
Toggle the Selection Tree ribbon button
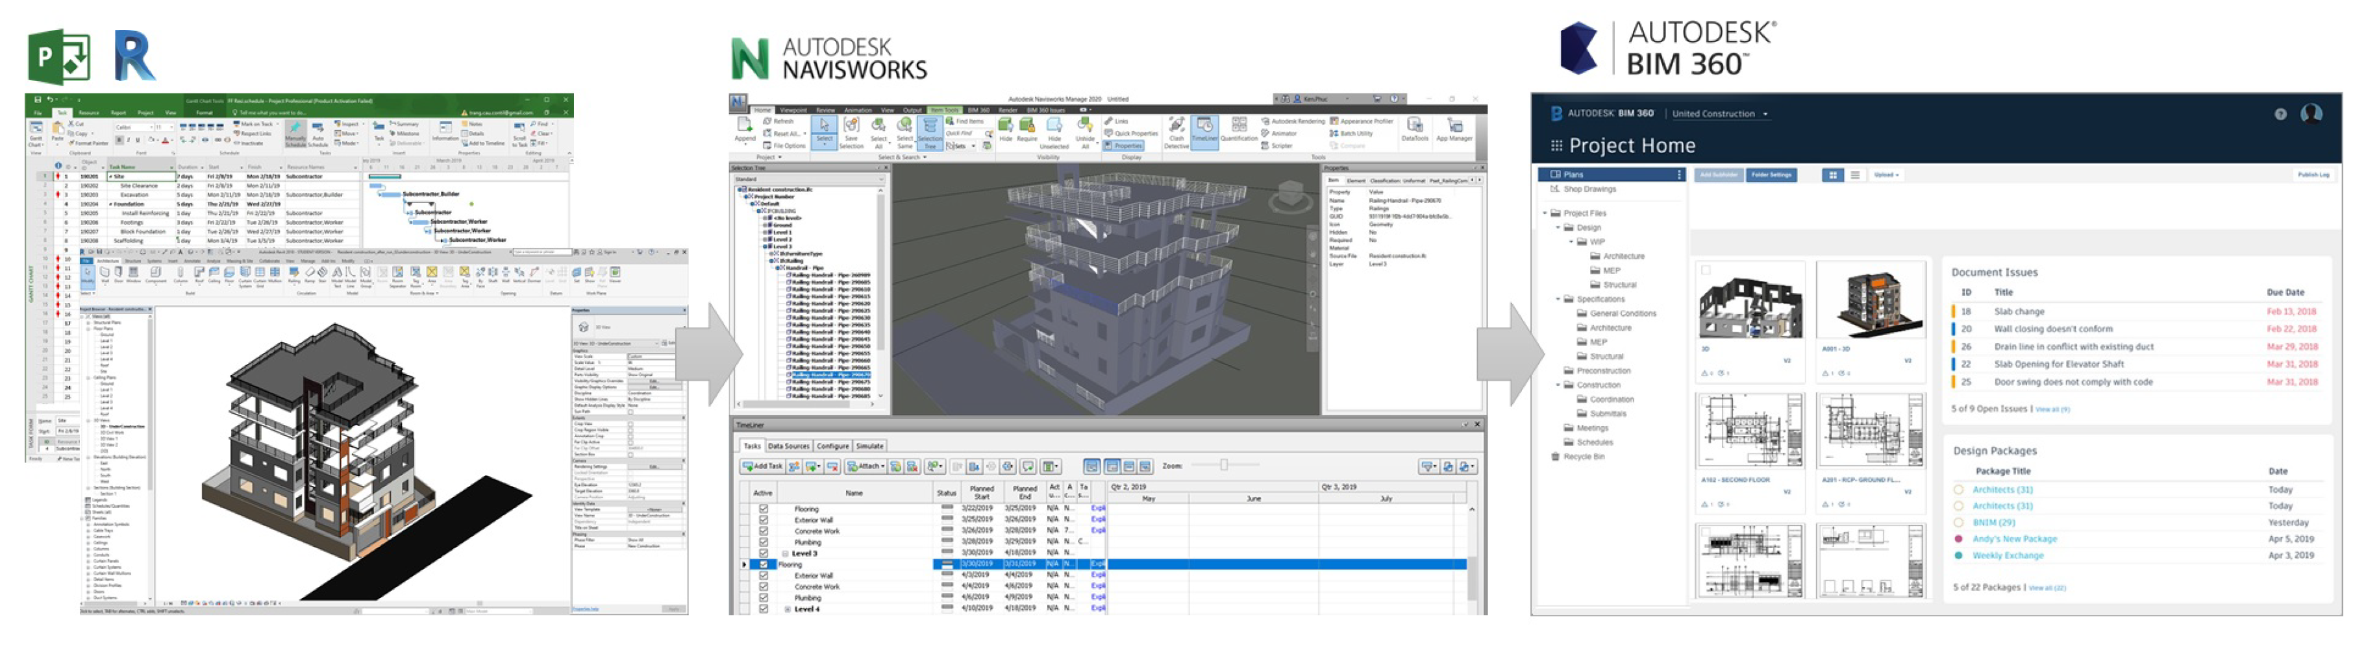pos(930,132)
